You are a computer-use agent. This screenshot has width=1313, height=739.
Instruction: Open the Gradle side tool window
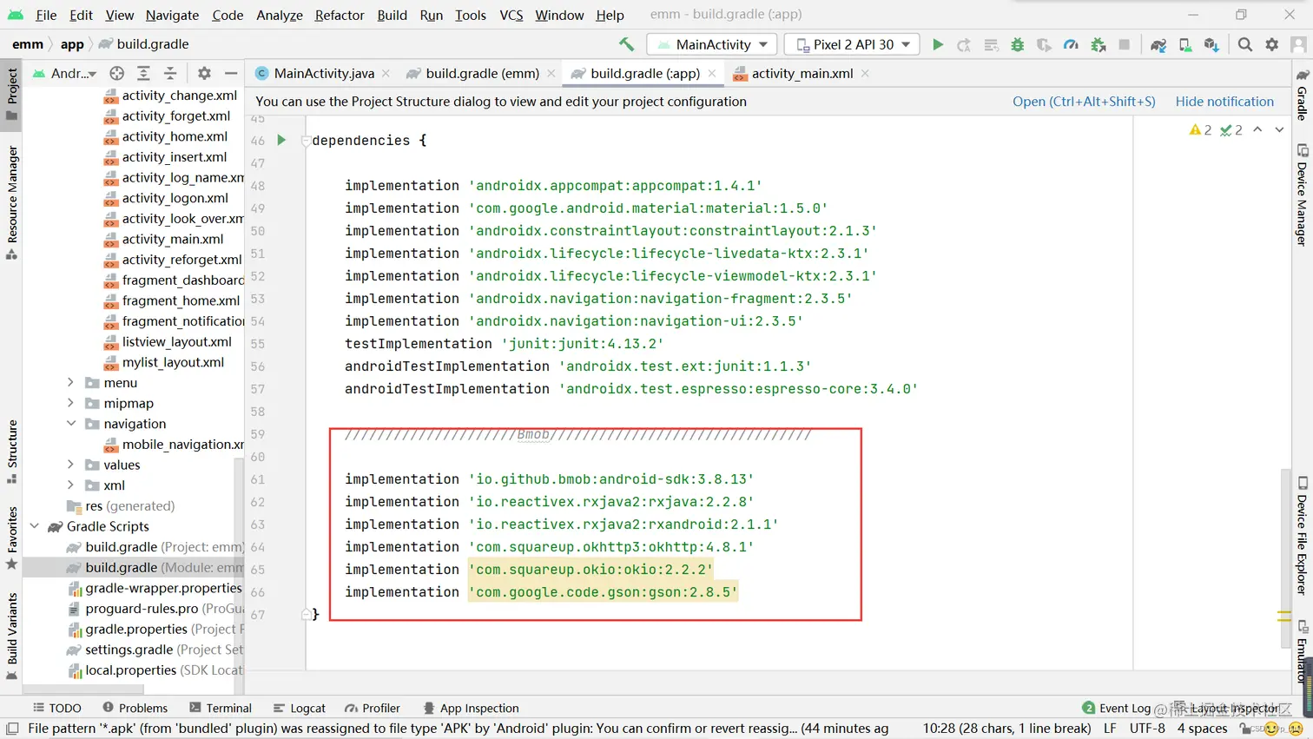1302,95
